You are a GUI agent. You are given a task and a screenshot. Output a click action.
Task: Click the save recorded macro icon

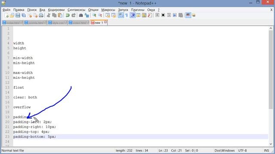pos(180,15)
